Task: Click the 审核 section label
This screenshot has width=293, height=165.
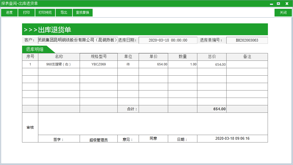Action: click(x=30, y=128)
